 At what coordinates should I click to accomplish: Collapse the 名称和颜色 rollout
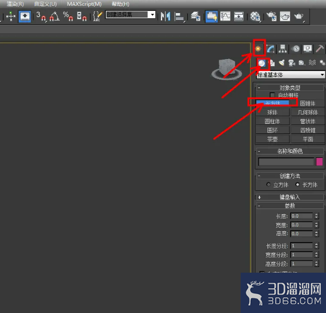[290, 151]
